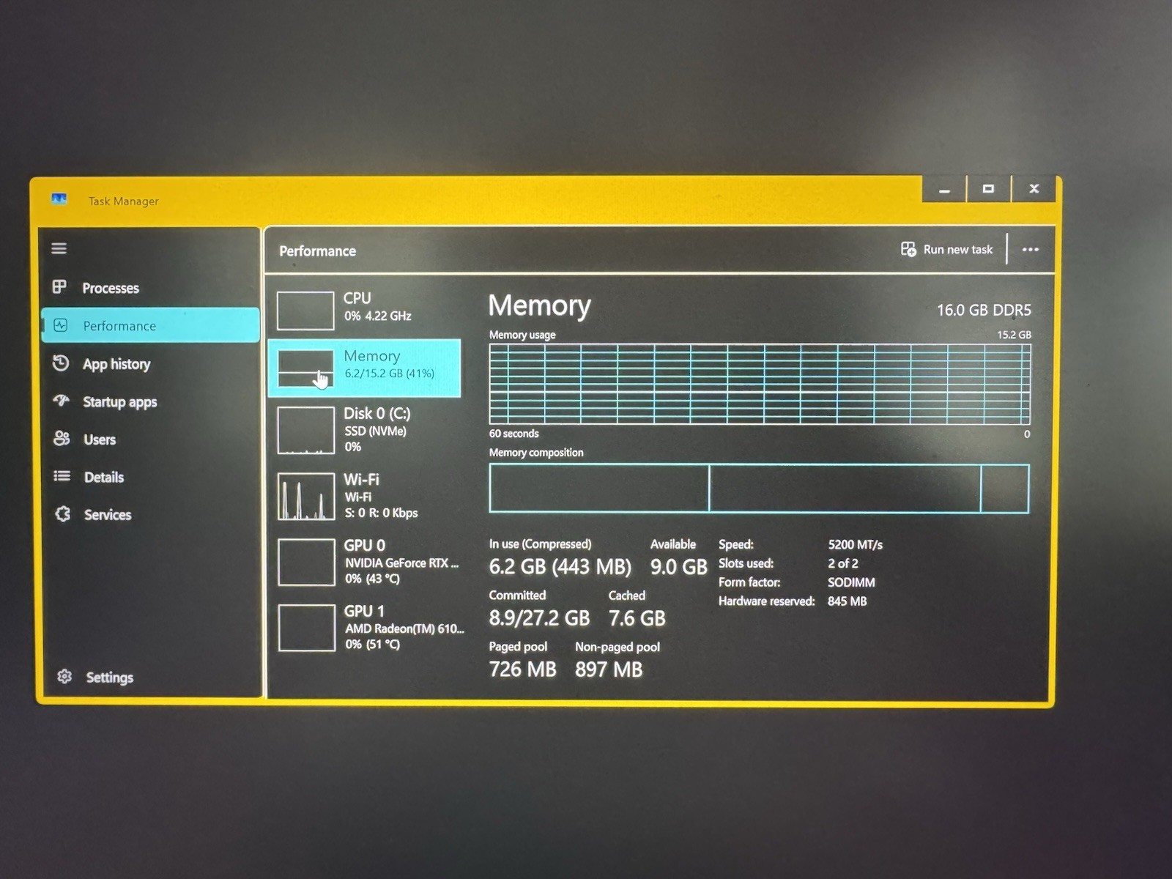Select the GPU 1 graph thumbnail
The image size is (1172, 879).
pos(307,627)
